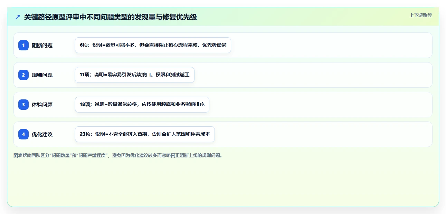The height and width of the screenshot is (214, 446).
Task: Click the 规则问题 row label
Action: [42, 75]
